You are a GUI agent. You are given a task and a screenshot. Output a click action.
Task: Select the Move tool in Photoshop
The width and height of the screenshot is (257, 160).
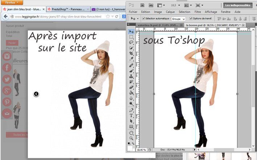click(x=131, y=31)
